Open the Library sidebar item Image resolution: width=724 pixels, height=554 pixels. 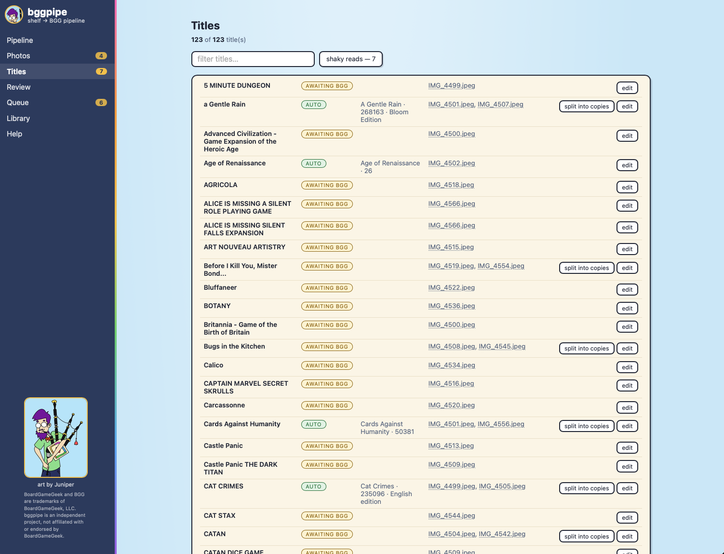(57, 119)
